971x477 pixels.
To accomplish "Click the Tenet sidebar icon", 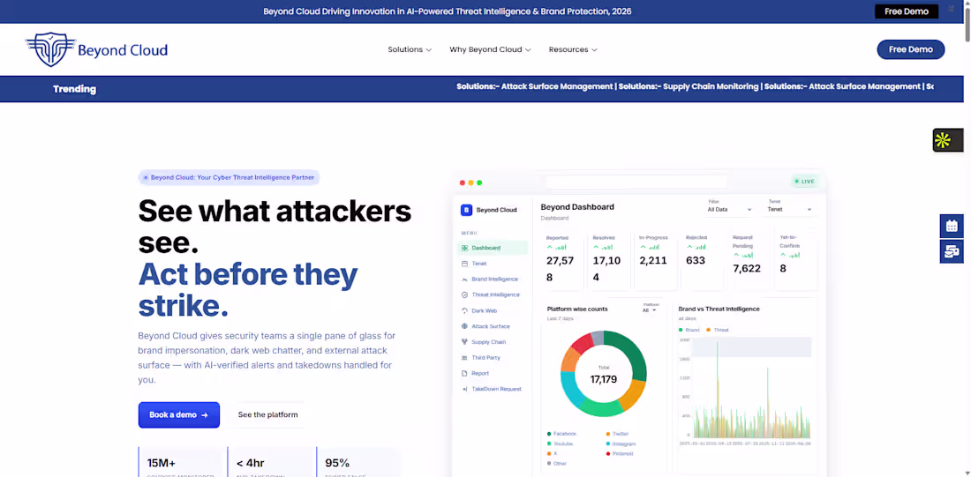I will pyautogui.click(x=464, y=264).
